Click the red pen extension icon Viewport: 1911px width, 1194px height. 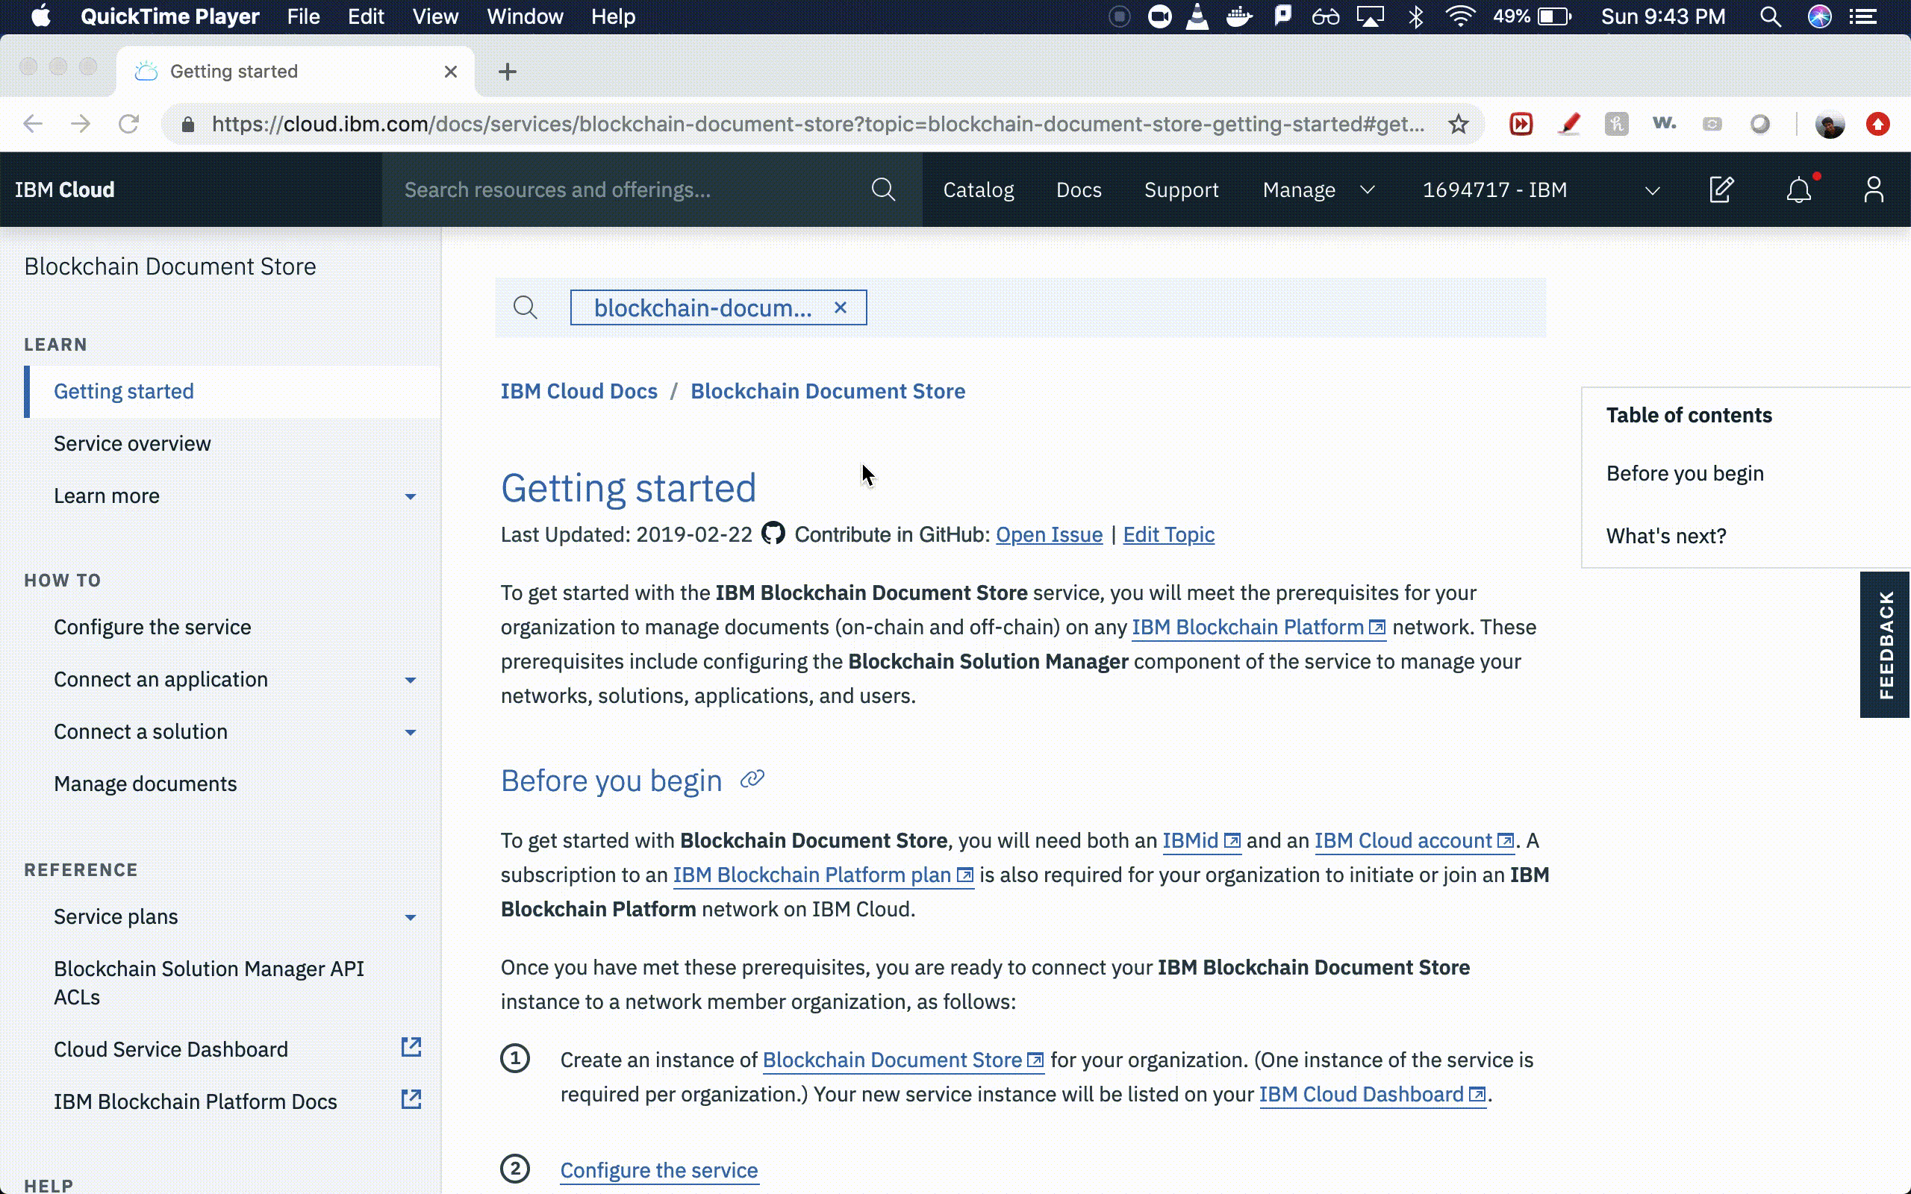(x=1569, y=124)
